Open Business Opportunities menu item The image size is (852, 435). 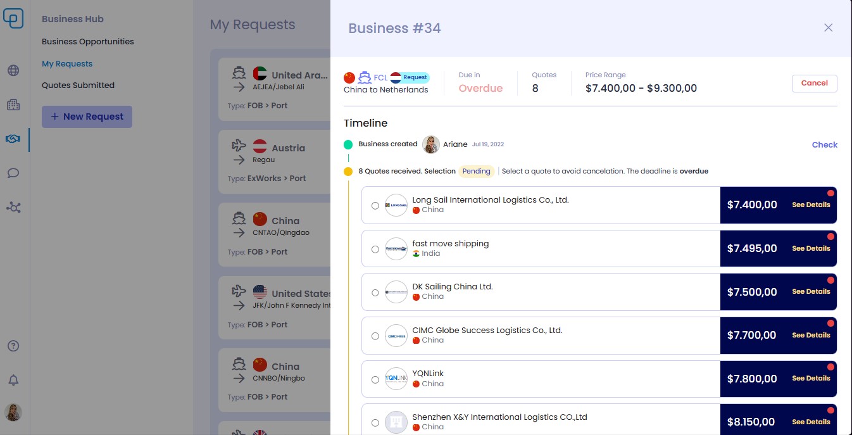88,42
